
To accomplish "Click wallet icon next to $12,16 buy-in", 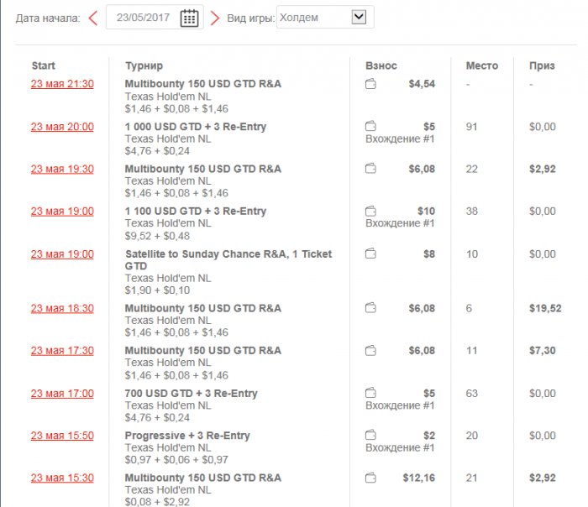I will [370, 478].
